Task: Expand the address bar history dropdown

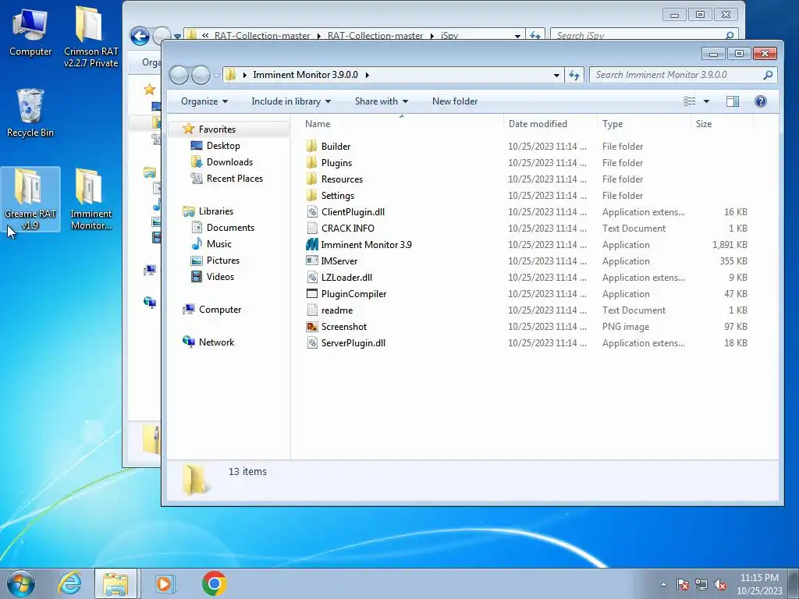Action: click(x=556, y=76)
